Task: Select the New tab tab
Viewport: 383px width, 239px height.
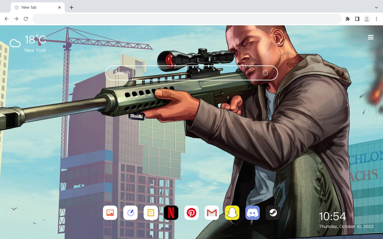Action: click(38, 7)
